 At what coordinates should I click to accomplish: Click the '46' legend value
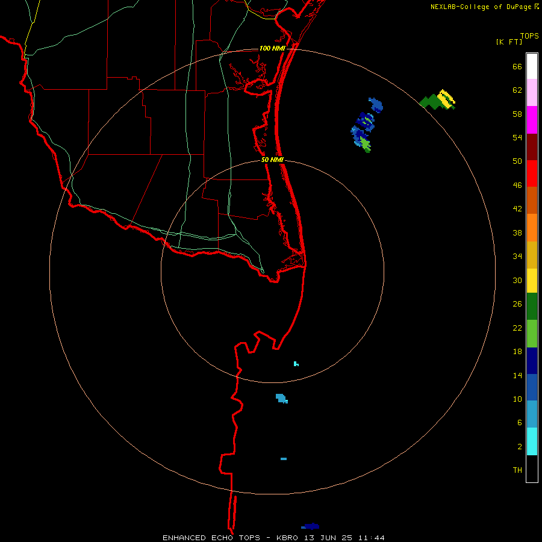click(517, 185)
